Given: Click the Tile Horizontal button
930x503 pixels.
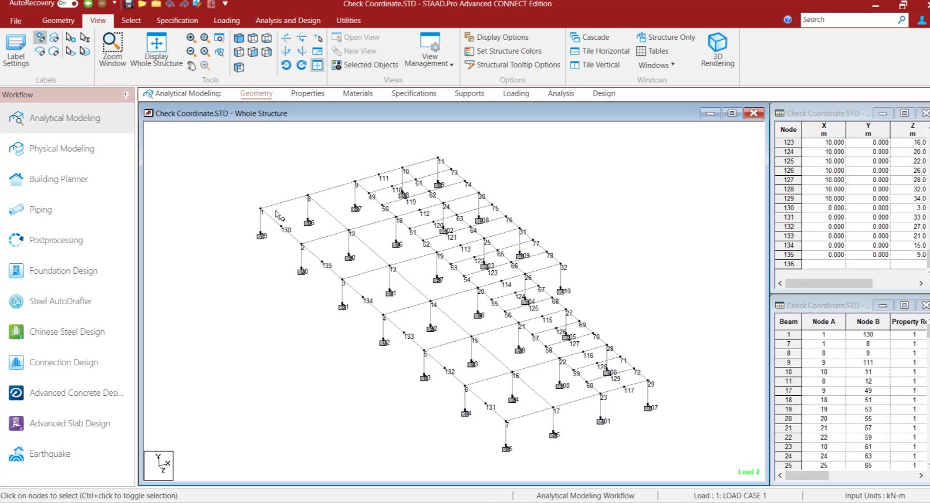Looking at the screenshot, I should 599,51.
